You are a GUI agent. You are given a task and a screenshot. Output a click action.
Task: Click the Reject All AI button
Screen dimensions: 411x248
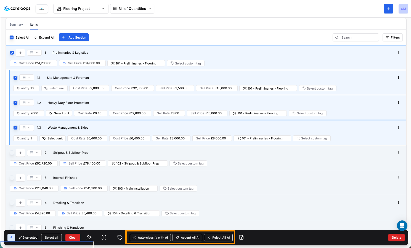[x=218, y=238]
